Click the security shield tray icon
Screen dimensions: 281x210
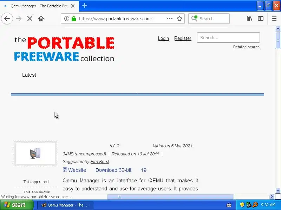coord(242,205)
